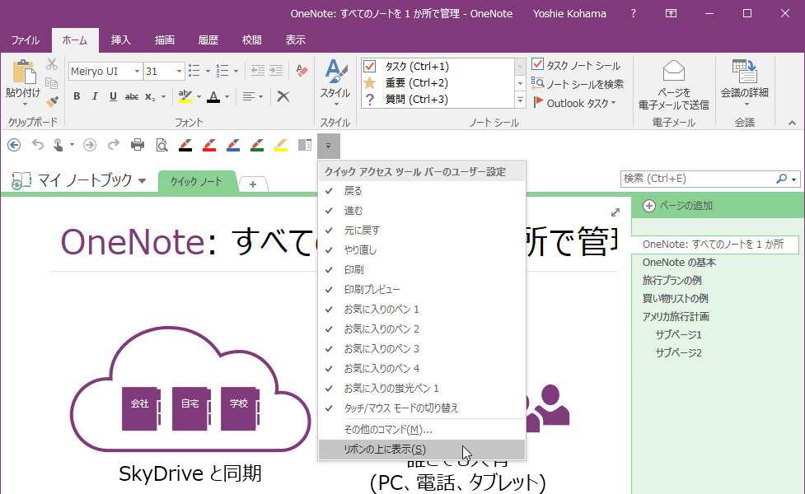Image resolution: width=805 pixels, height=494 pixels.
Task: Select the blue favorite pen
Action: click(x=233, y=146)
